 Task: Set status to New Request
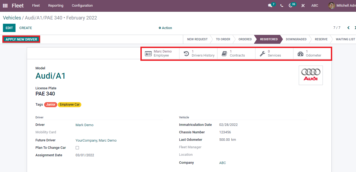197,39
